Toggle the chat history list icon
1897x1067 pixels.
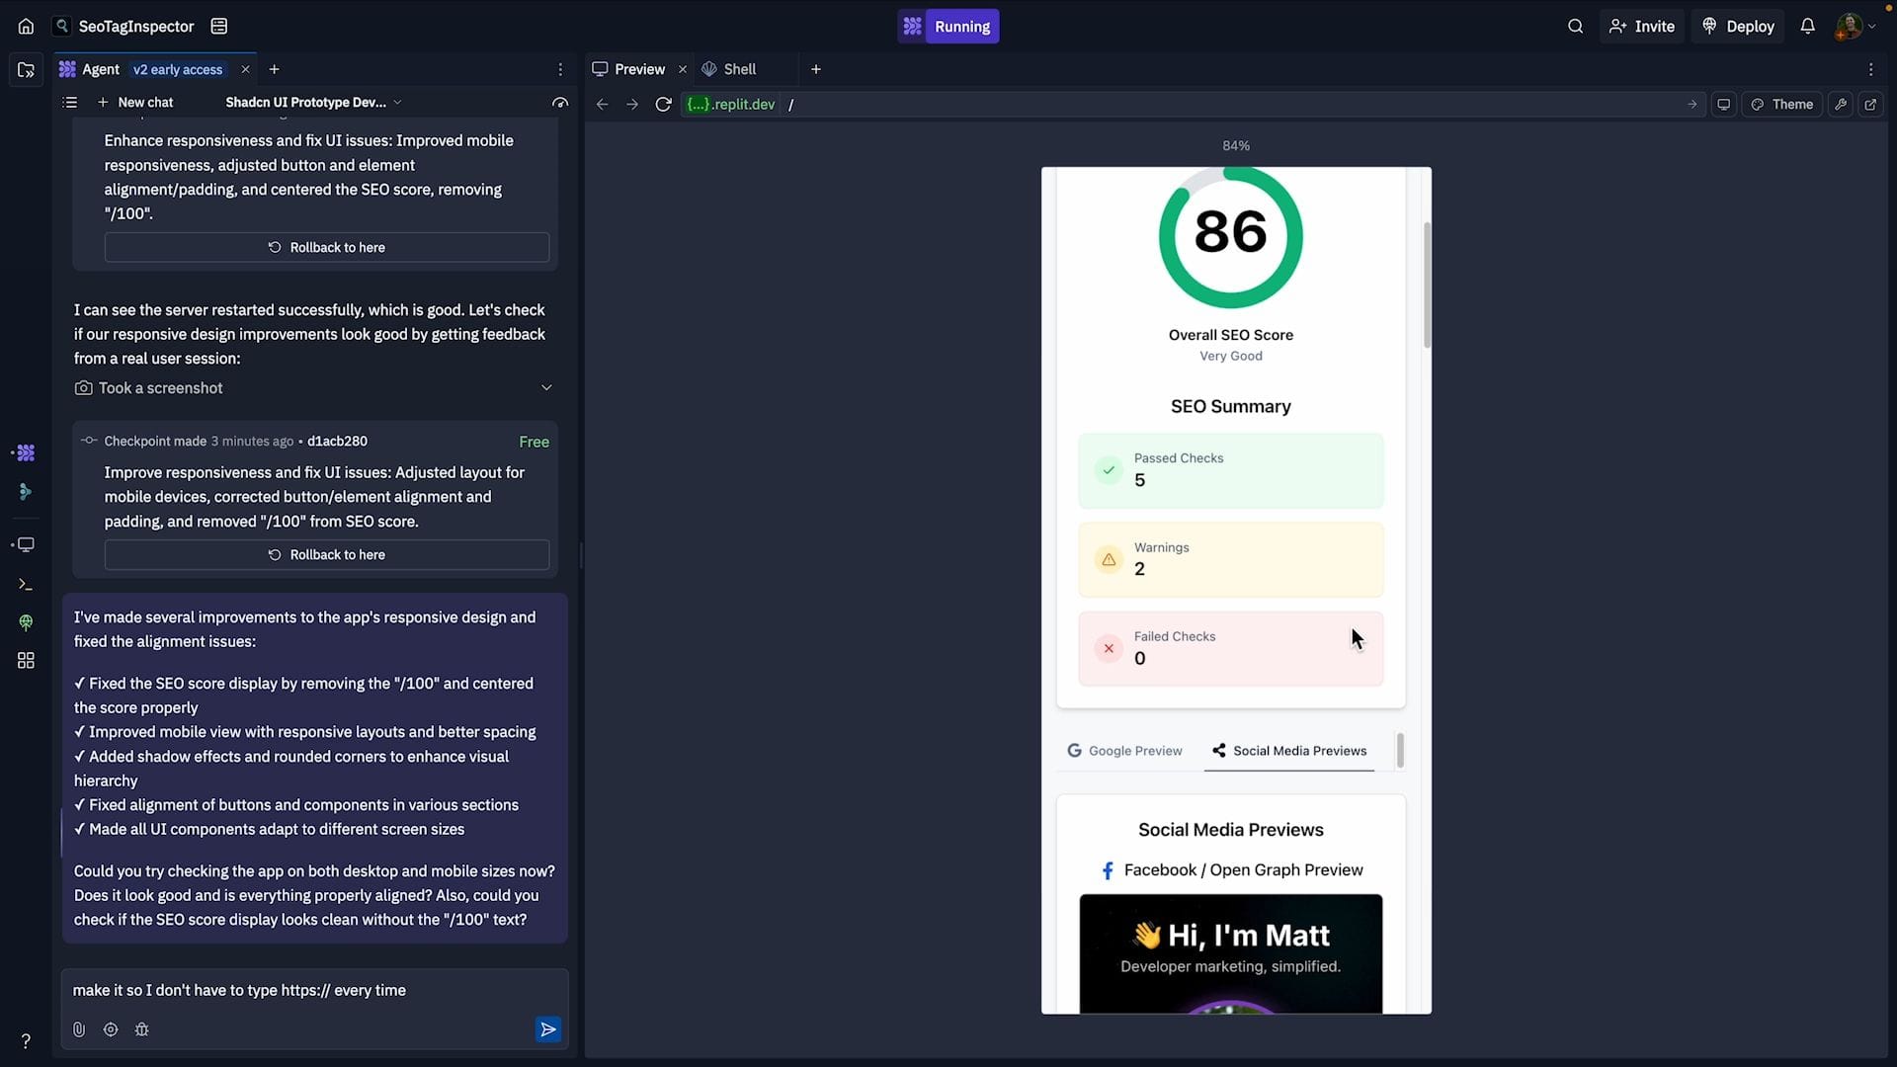[70, 103]
